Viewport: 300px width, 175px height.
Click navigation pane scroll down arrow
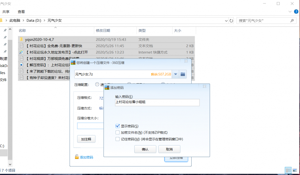(x=10, y=164)
